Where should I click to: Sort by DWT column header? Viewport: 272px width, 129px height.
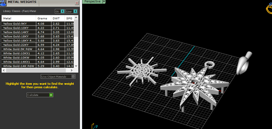pyautogui.click(x=58, y=19)
